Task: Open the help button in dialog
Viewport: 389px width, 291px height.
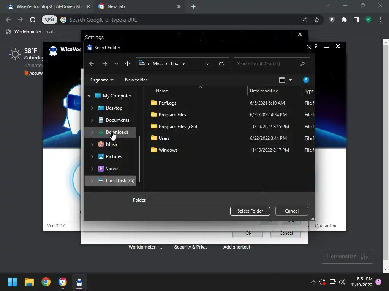Action: 306,80
